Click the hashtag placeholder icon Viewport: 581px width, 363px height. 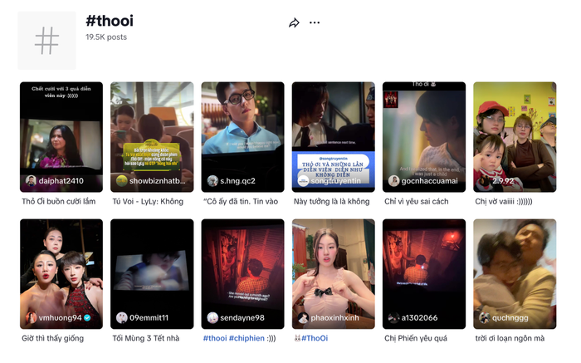(46, 41)
